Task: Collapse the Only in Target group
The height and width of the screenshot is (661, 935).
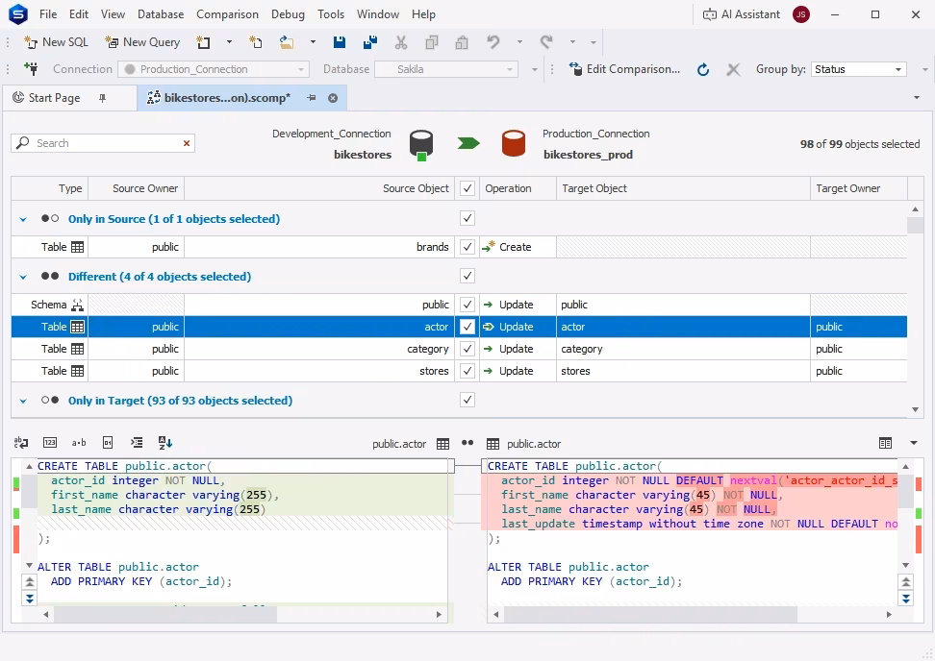Action: tap(23, 401)
